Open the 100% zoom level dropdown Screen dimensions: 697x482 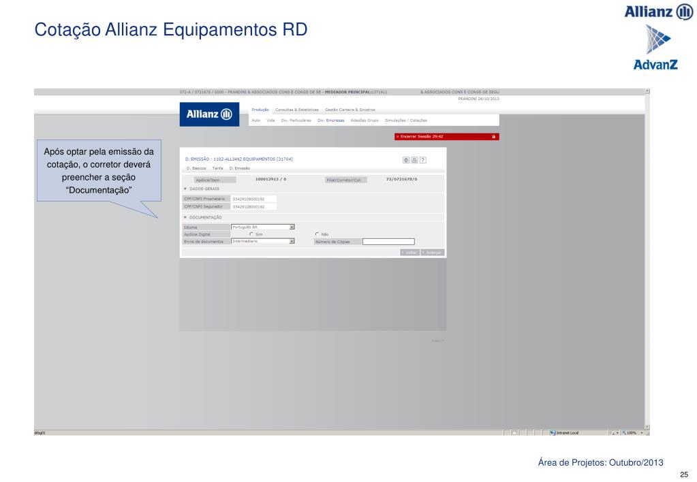pyautogui.click(x=642, y=433)
